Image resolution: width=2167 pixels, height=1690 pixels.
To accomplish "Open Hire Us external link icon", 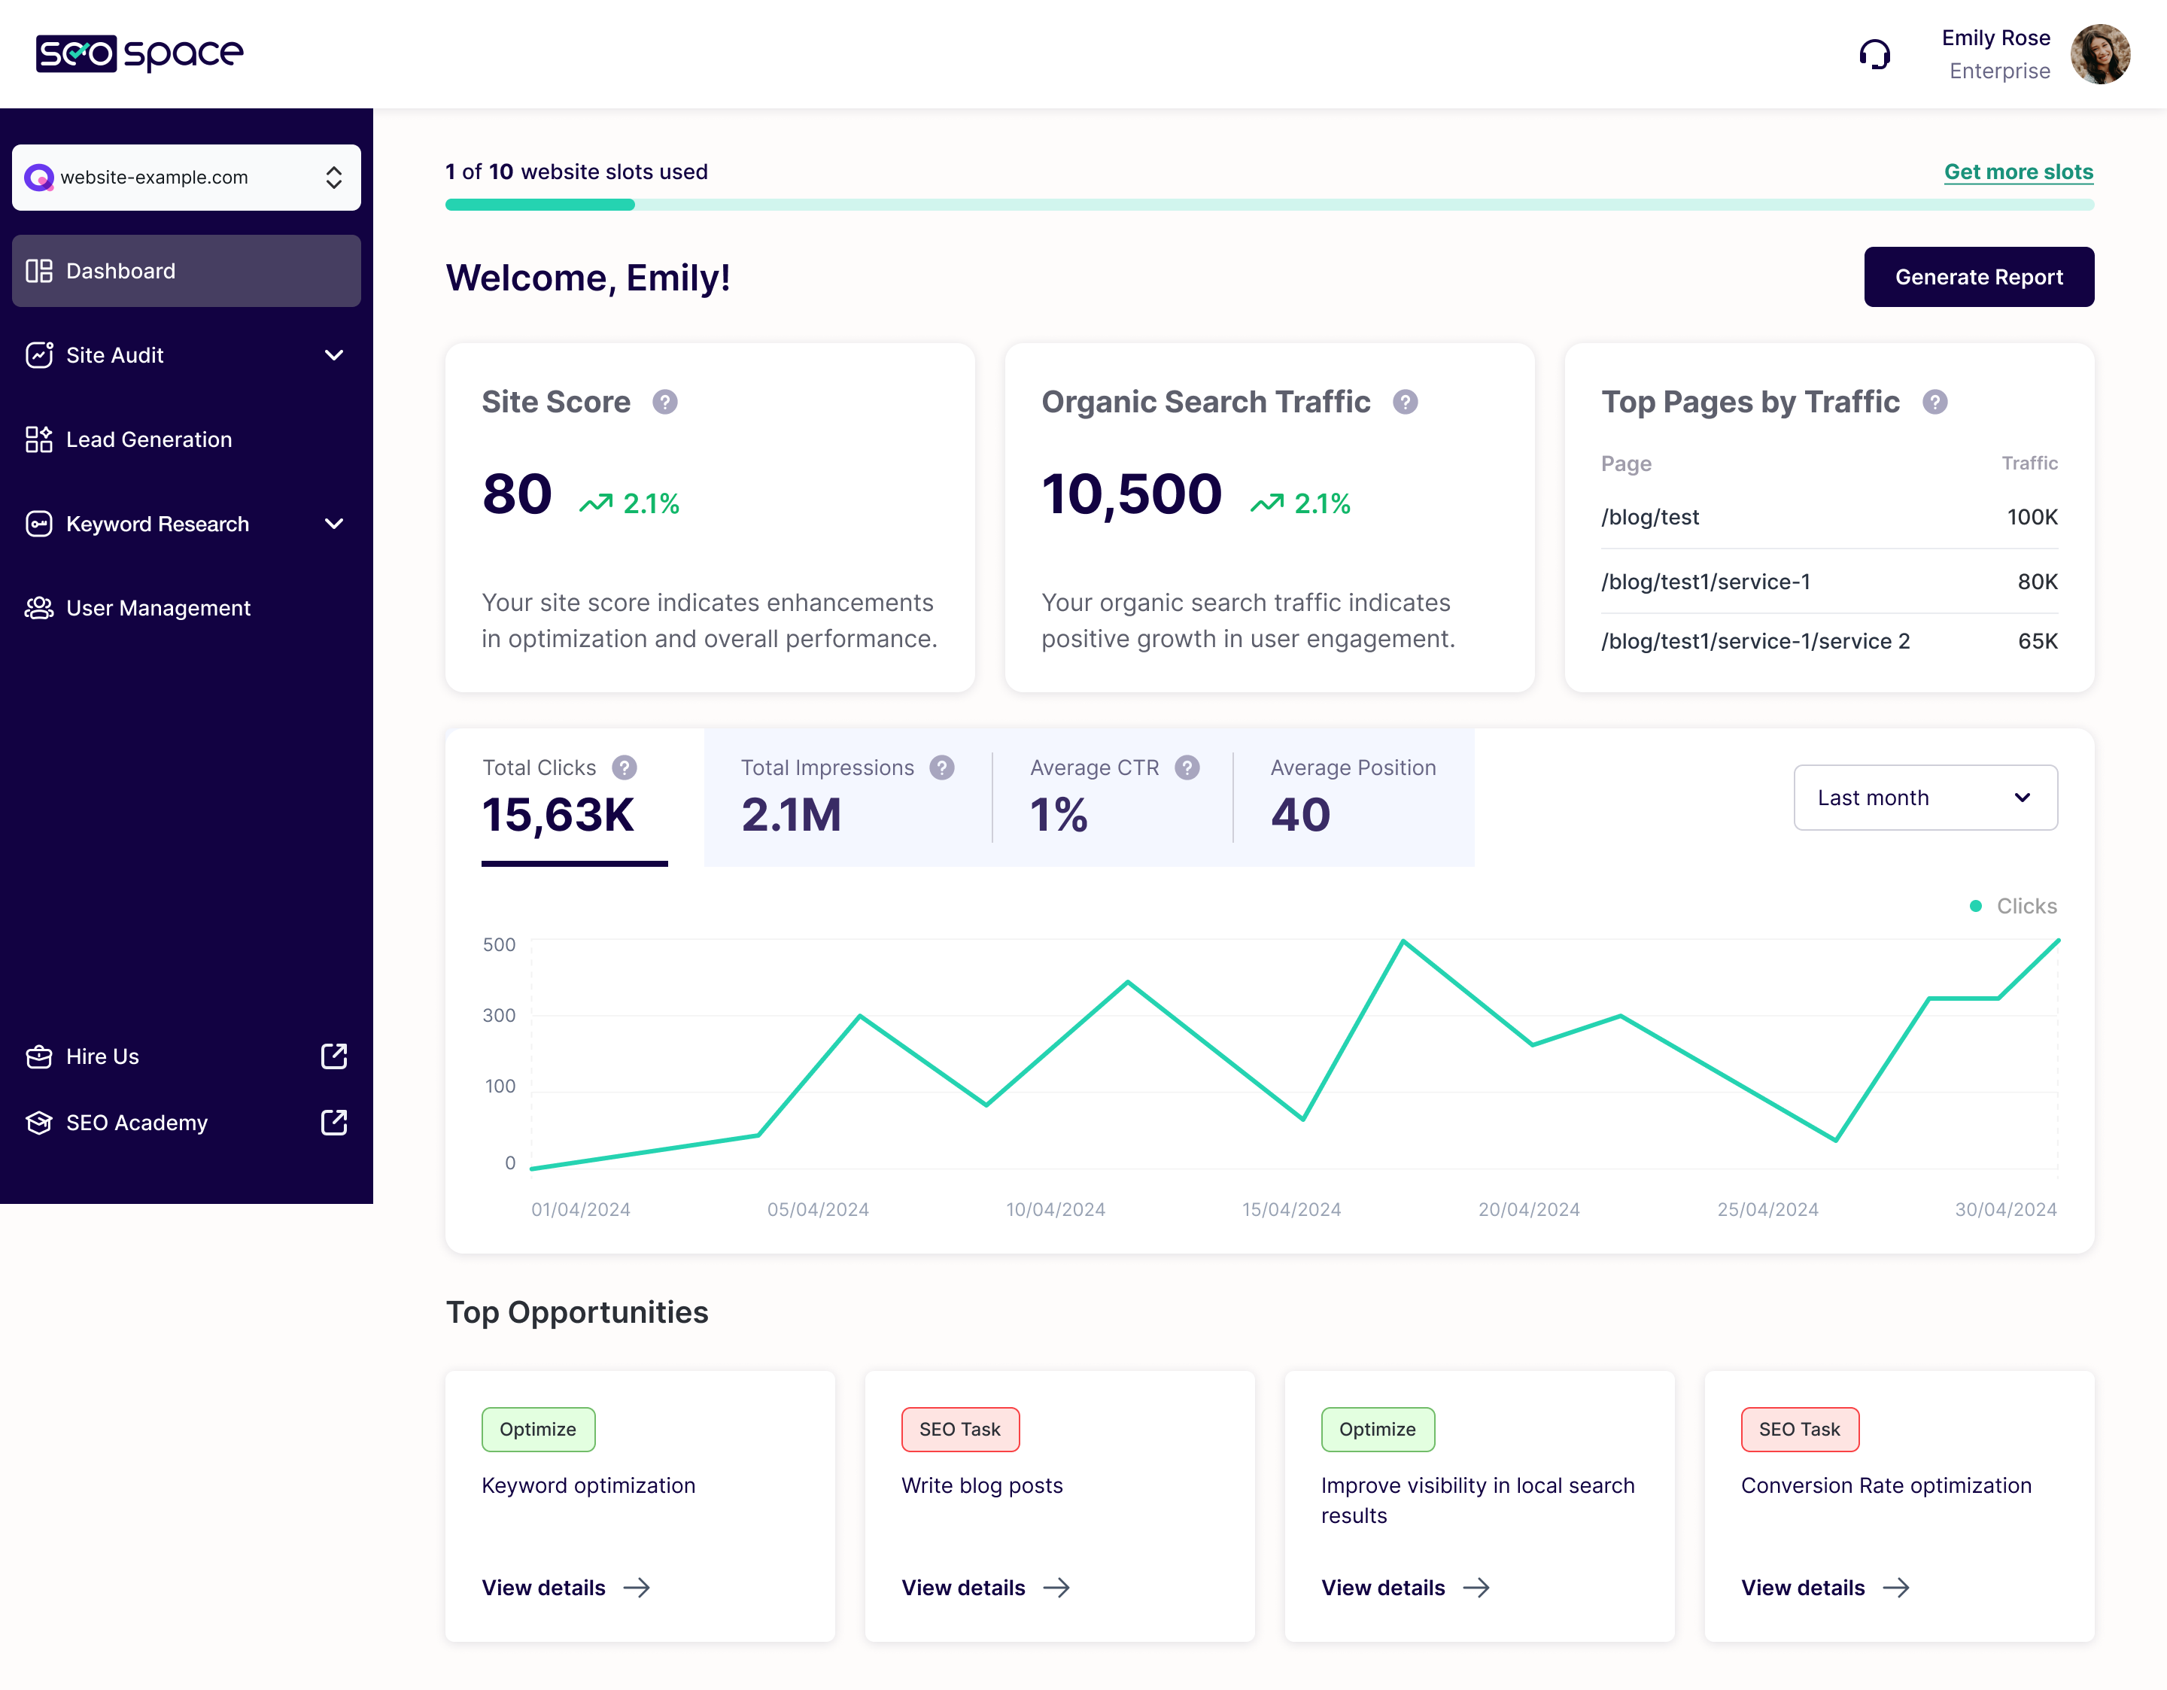I will [x=334, y=1056].
